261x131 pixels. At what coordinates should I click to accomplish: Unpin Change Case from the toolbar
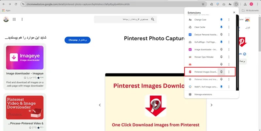tap(222, 20)
